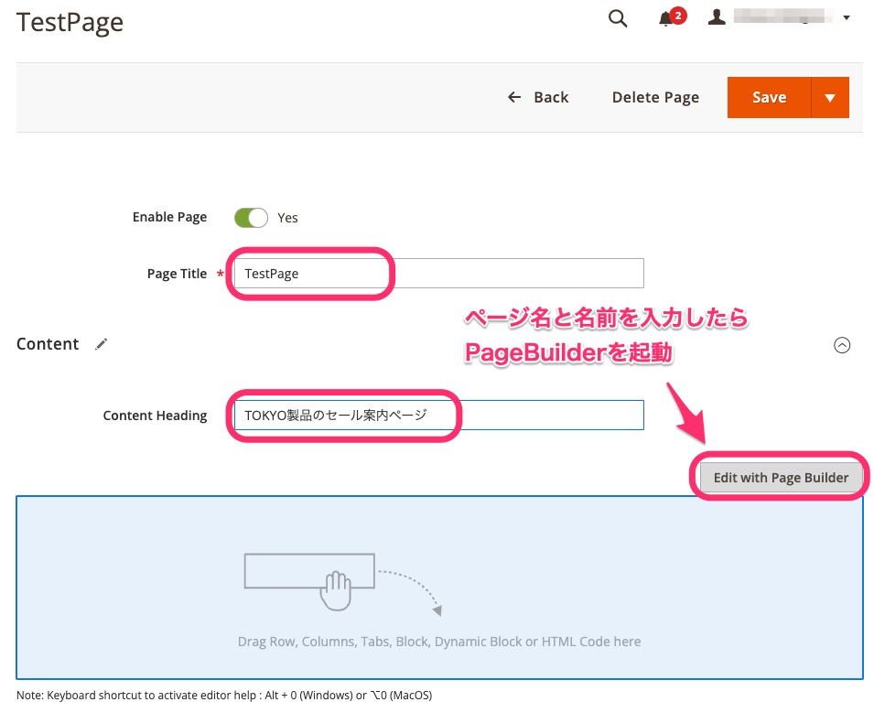The height and width of the screenshot is (702, 874).
Task: Click the Drag Row Columns Tabs drop area
Action: coord(438,641)
